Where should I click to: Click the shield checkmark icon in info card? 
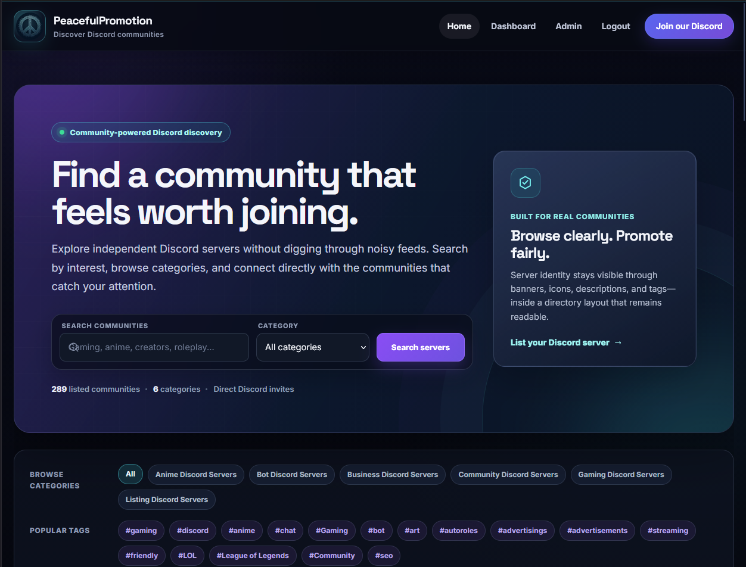click(526, 183)
